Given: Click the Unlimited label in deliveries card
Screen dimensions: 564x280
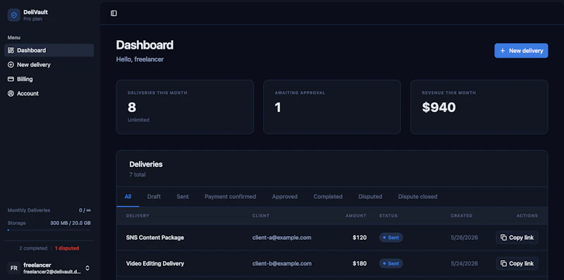Looking at the screenshot, I should coord(138,120).
